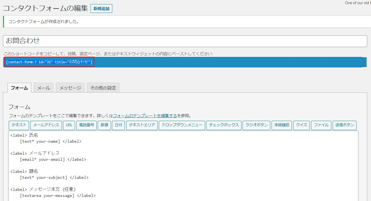
Task: Open the その他の設定 tab
Action: click(103, 88)
